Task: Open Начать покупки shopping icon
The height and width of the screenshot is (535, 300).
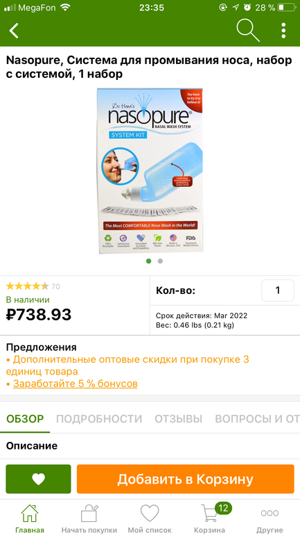Action: pyautogui.click(x=89, y=518)
